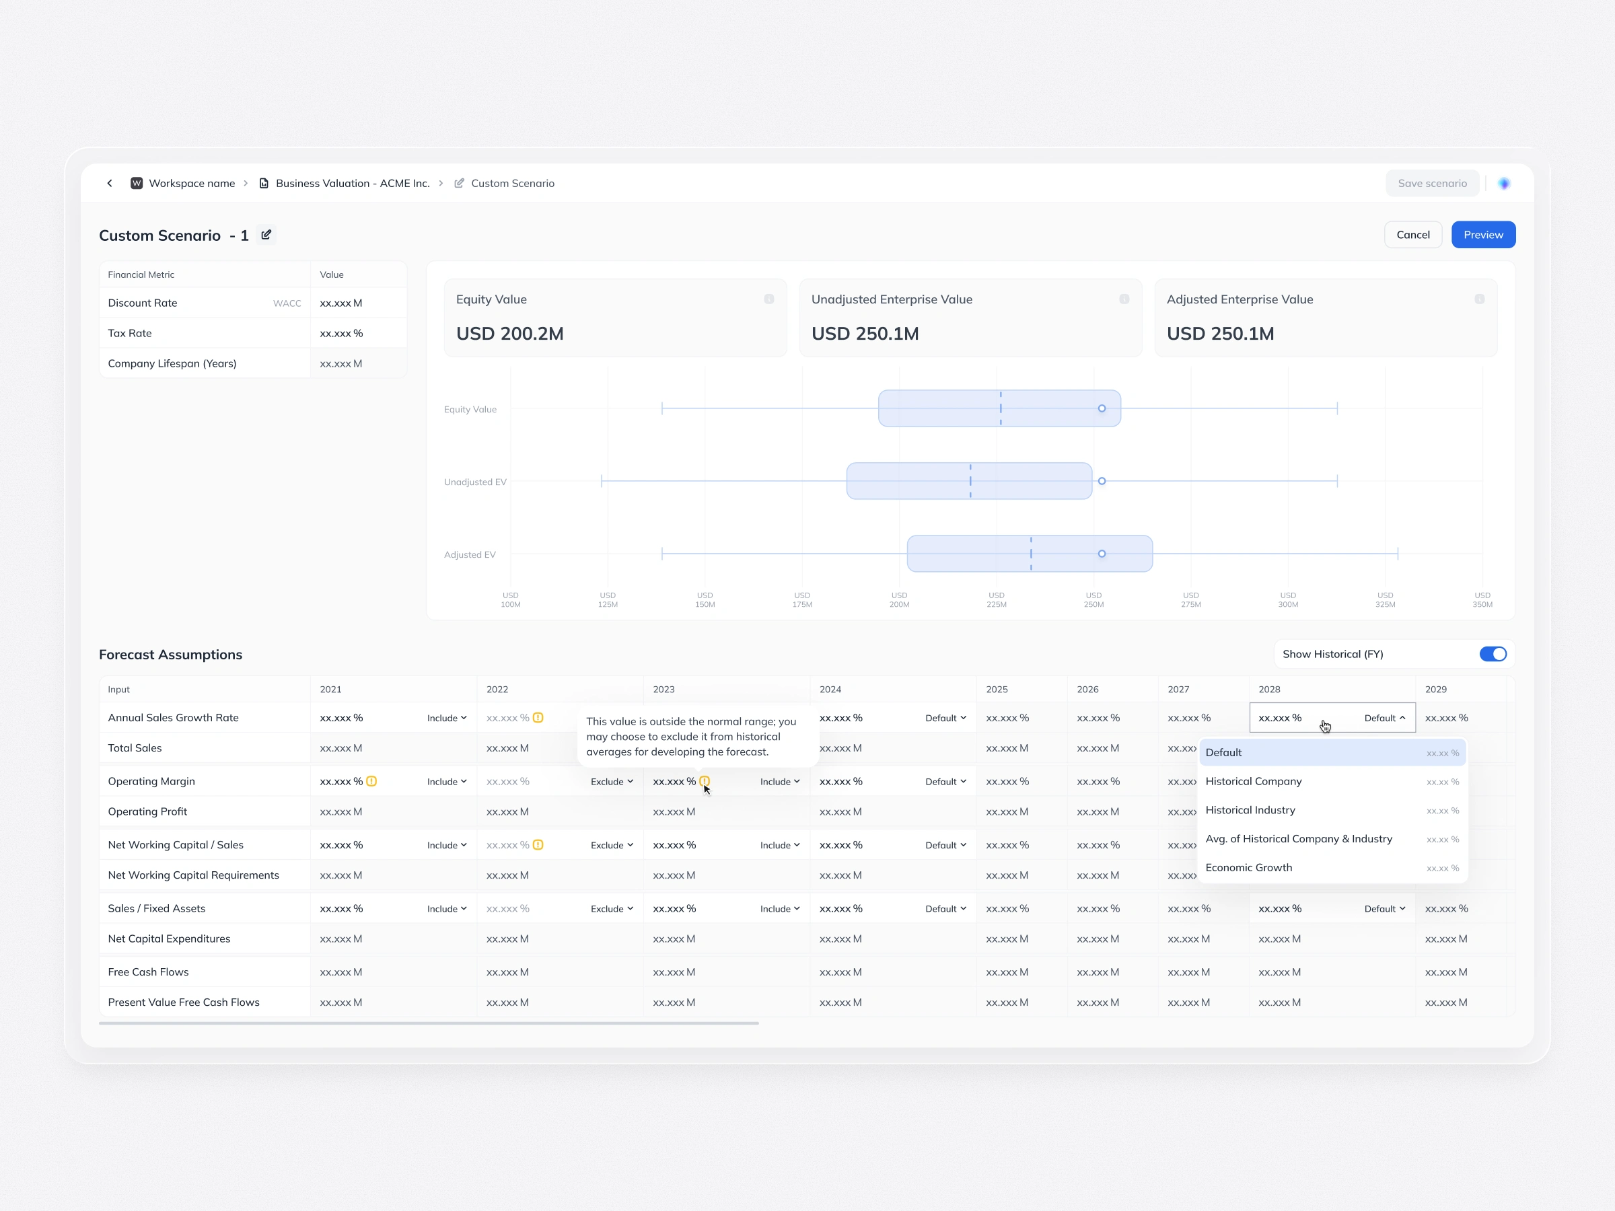Select Historical Company option
1615x1211 pixels.
1332,781
